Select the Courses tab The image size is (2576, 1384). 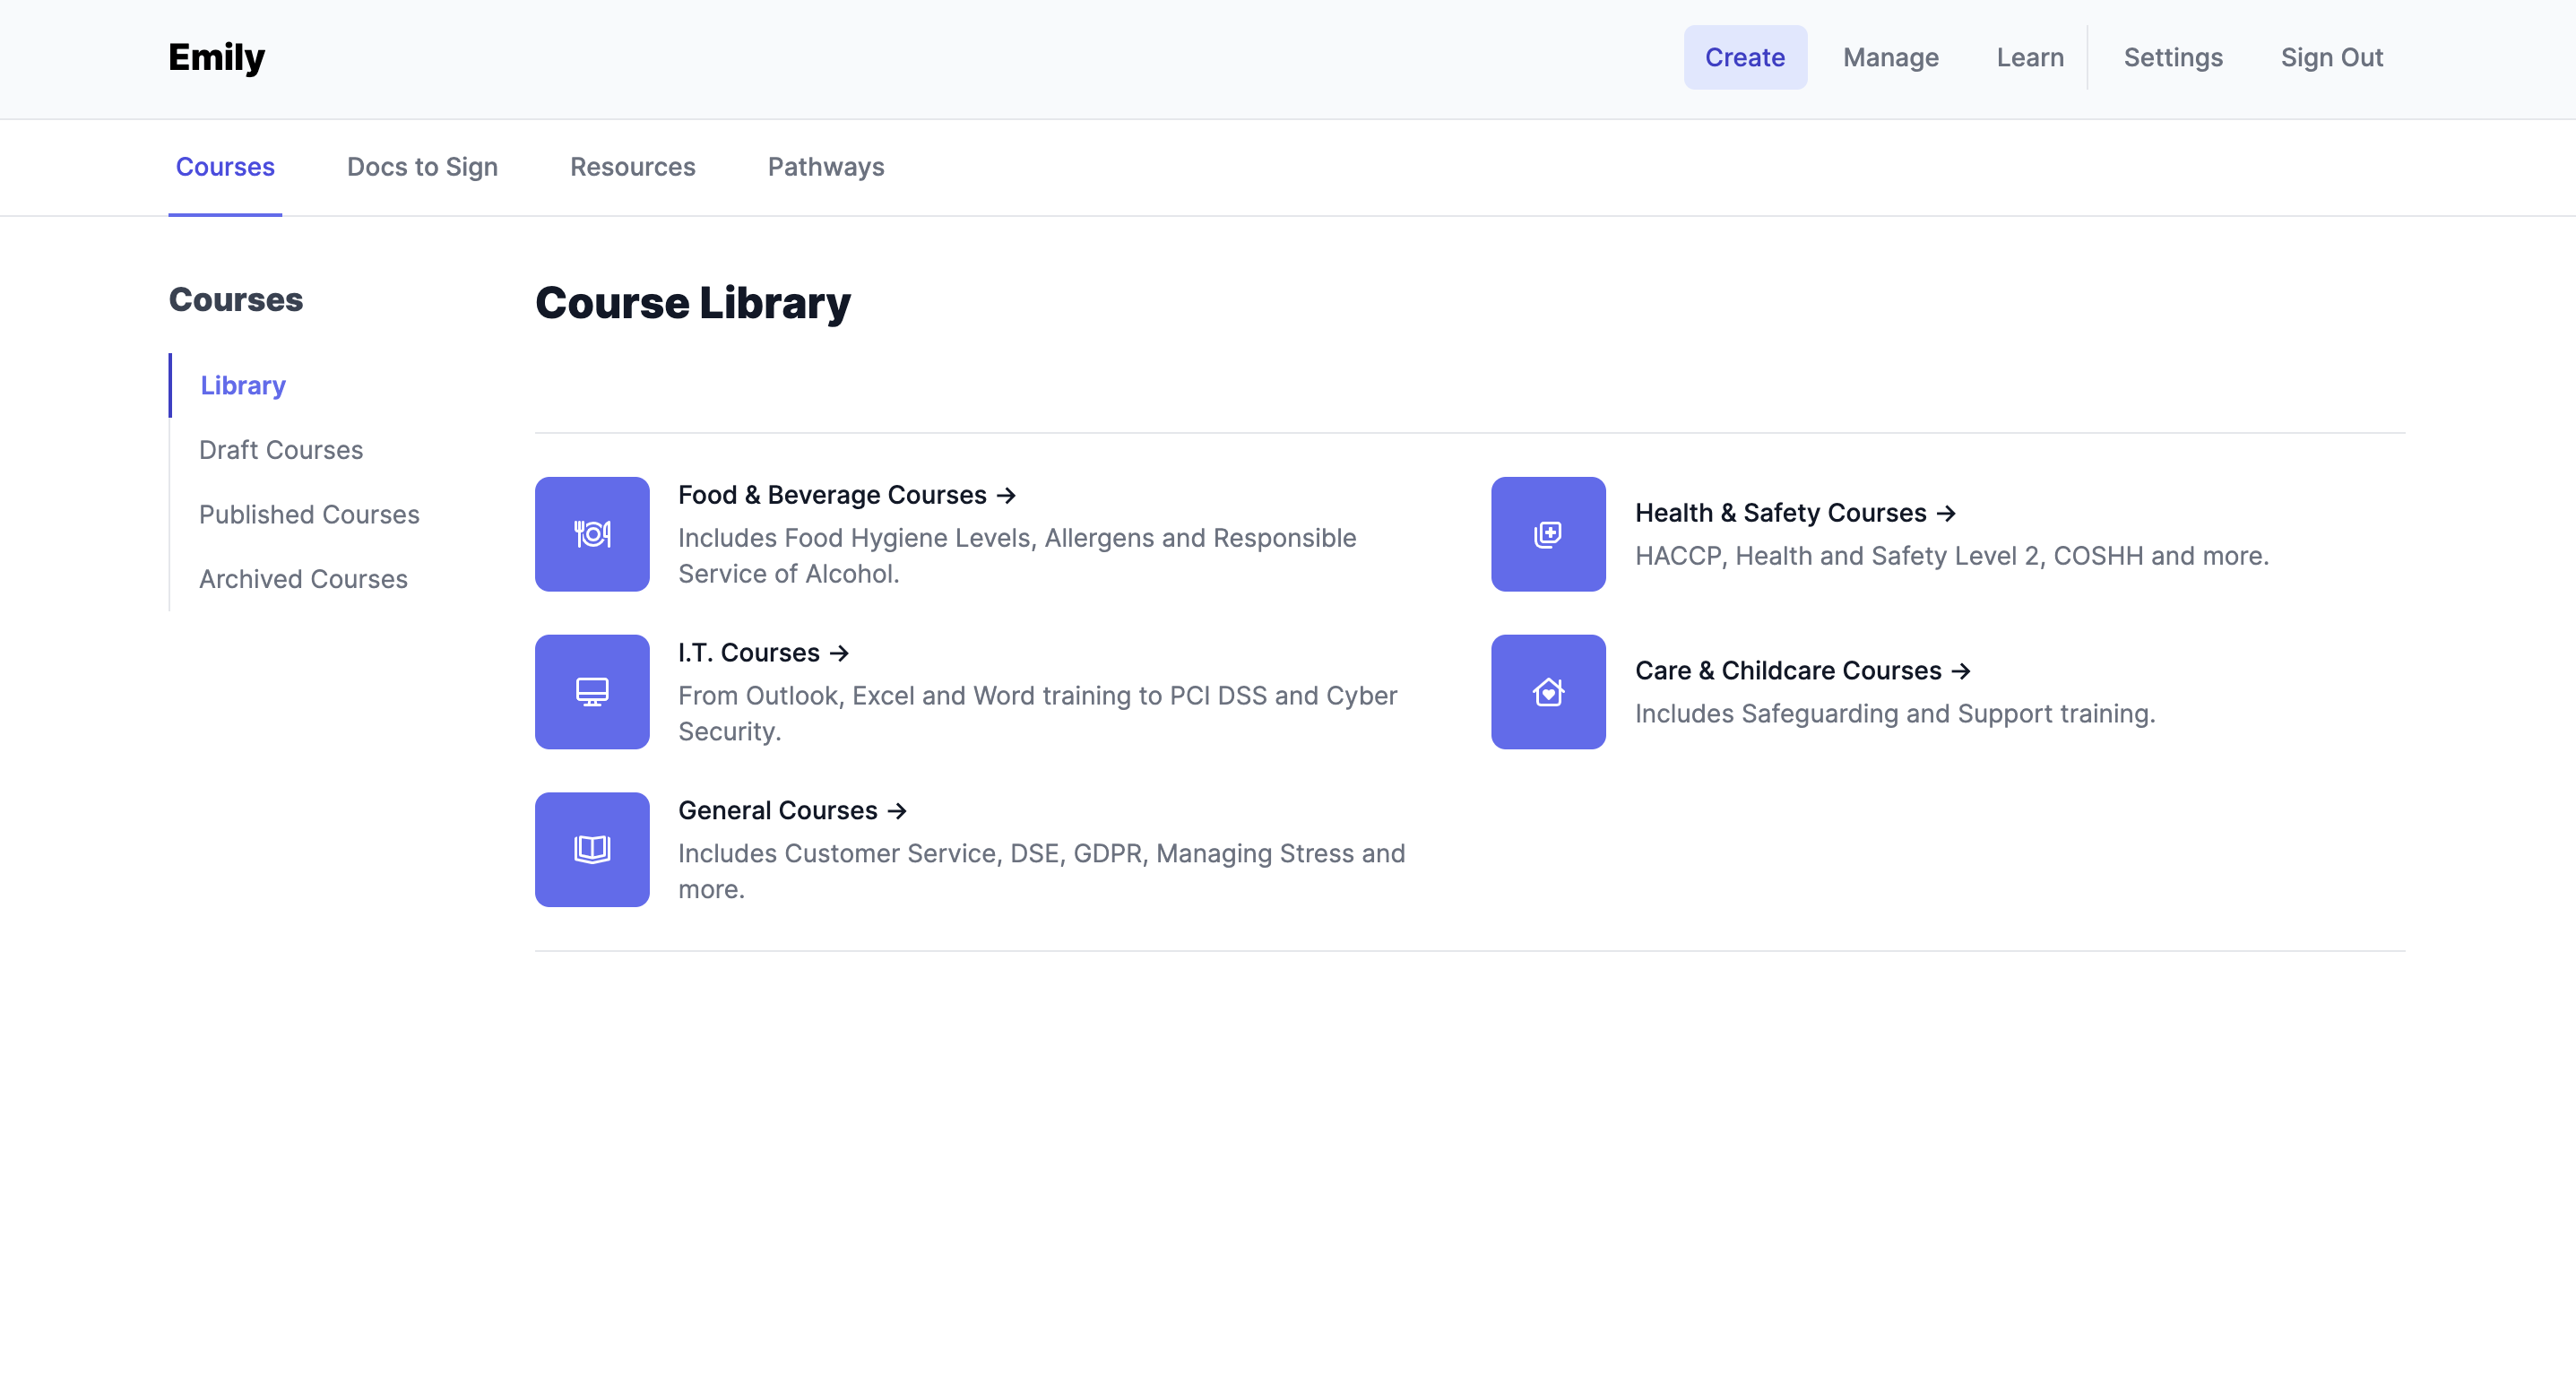coord(225,167)
